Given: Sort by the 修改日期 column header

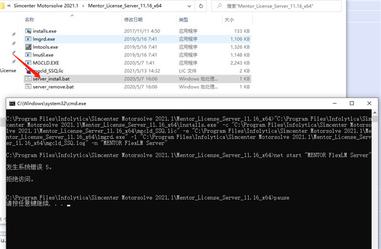Looking at the screenshot, I should point(133,20).
